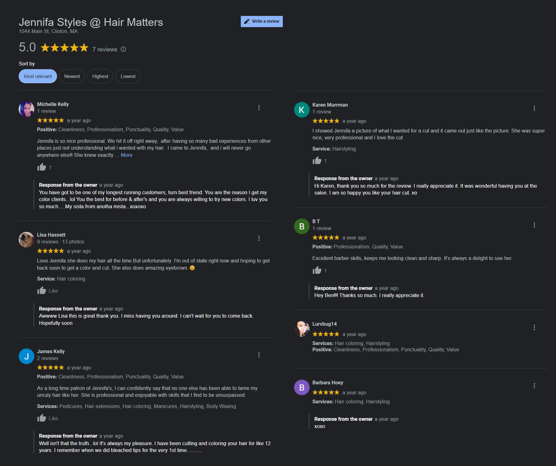Viewport: 556px width, 466px height.
Task: Open Lisa Hassett's reviewer profile name
Action: tap(51, 235)
